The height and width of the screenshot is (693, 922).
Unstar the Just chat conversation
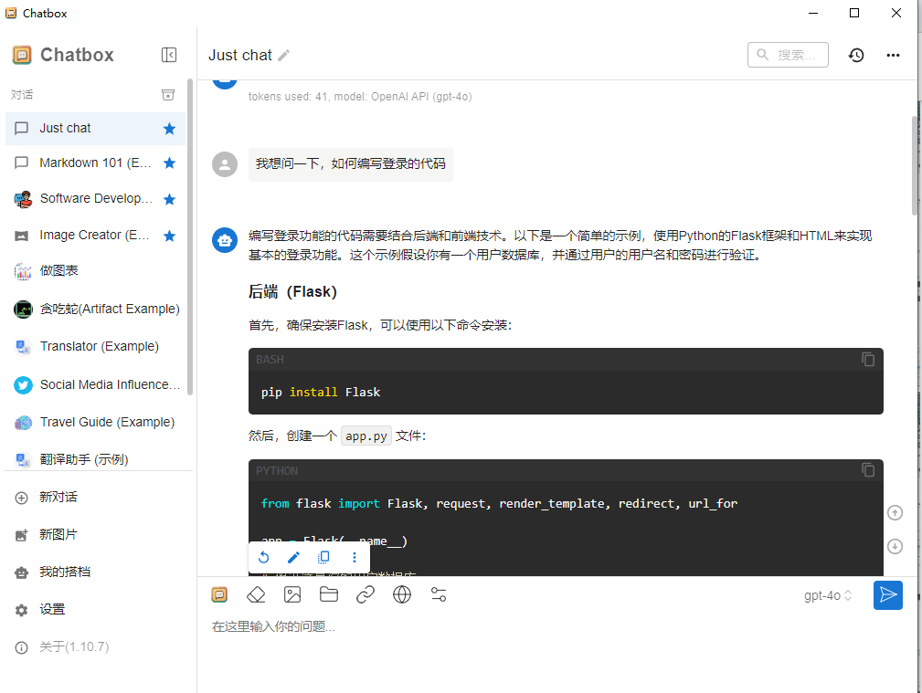pyautogui.click(x=169, y=129)
